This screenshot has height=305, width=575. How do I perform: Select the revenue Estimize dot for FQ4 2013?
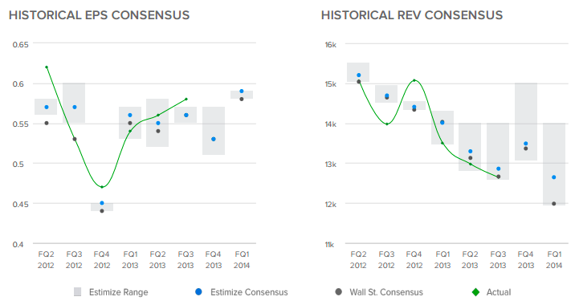tap(526, 144)
